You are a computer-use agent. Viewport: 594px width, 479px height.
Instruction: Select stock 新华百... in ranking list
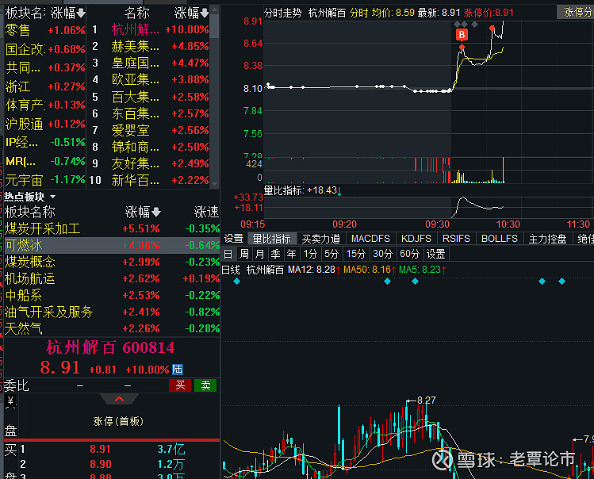[x=150, y=180]
